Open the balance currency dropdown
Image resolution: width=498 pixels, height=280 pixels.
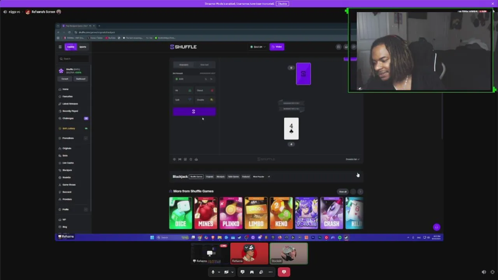coord(258,47)
